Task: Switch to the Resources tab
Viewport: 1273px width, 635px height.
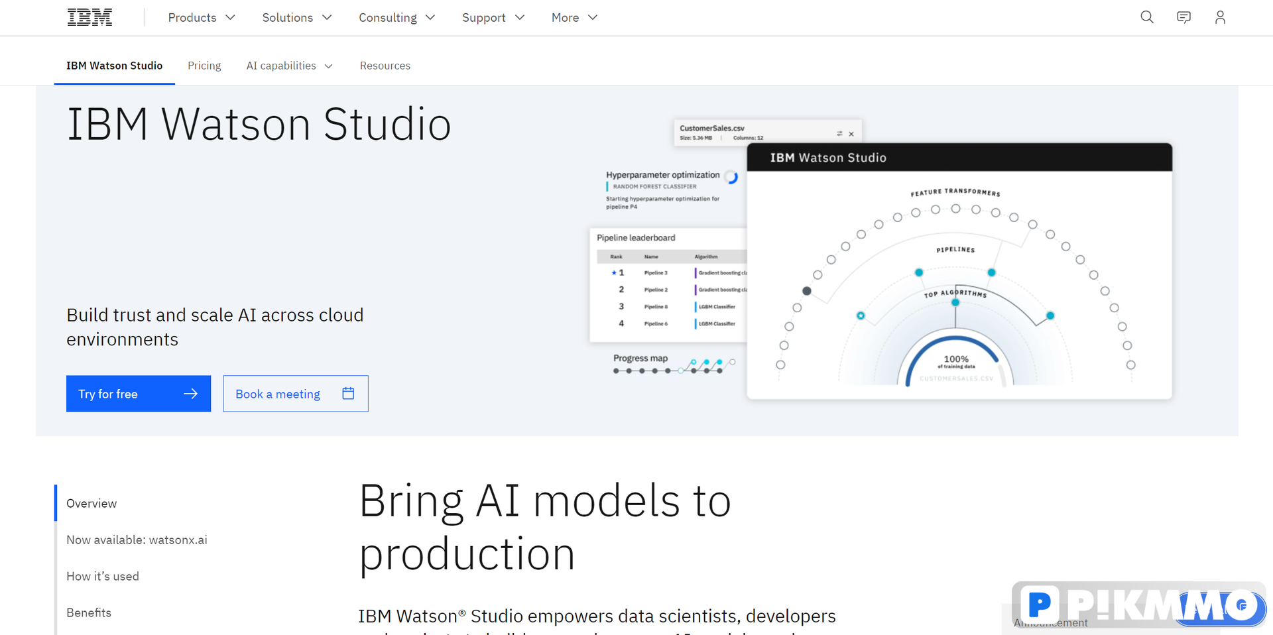Action: [x=385, y=66]
